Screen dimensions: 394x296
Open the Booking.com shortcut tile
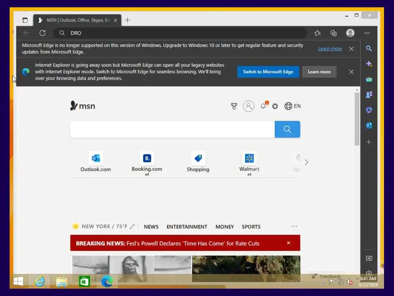tap(147, 163)
